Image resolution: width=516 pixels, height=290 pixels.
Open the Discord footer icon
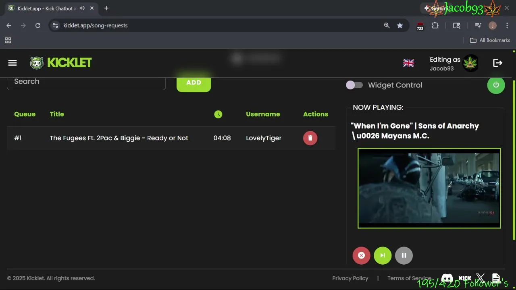point(447,278)
